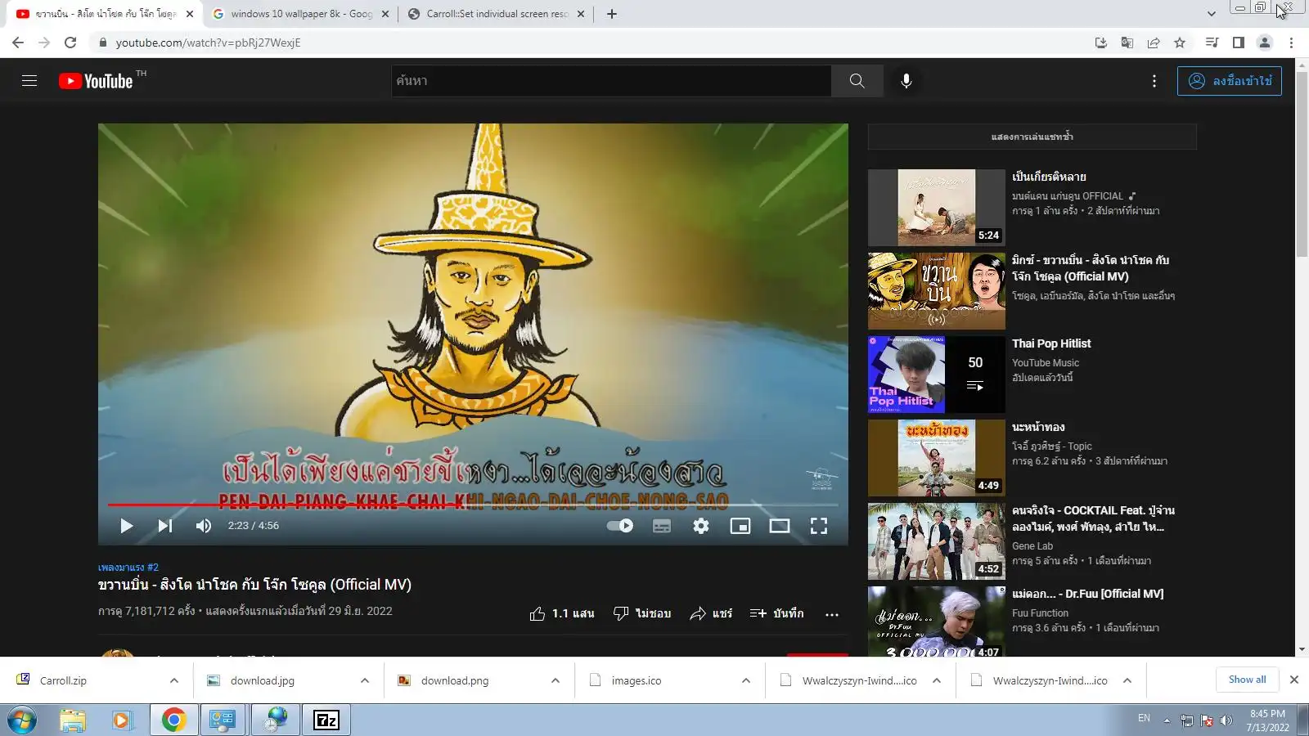Click the taskbar volume speaker icon
This screenshot has height=736, width=1309.
[x=1226, y=720]
